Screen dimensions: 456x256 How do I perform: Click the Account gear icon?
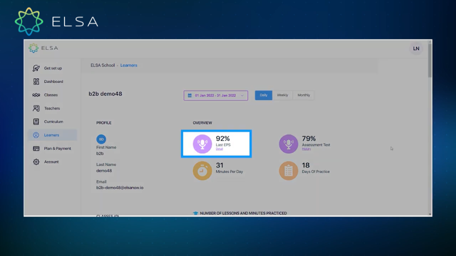click(36, 162)
